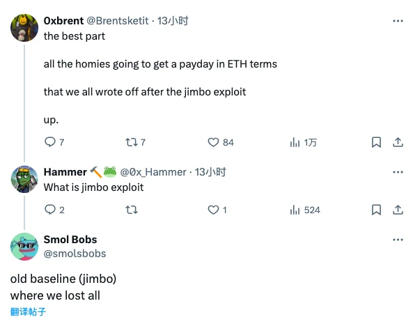Like Hammer's reply
This screenshot has width=413, height=324.
coord(217,210)
